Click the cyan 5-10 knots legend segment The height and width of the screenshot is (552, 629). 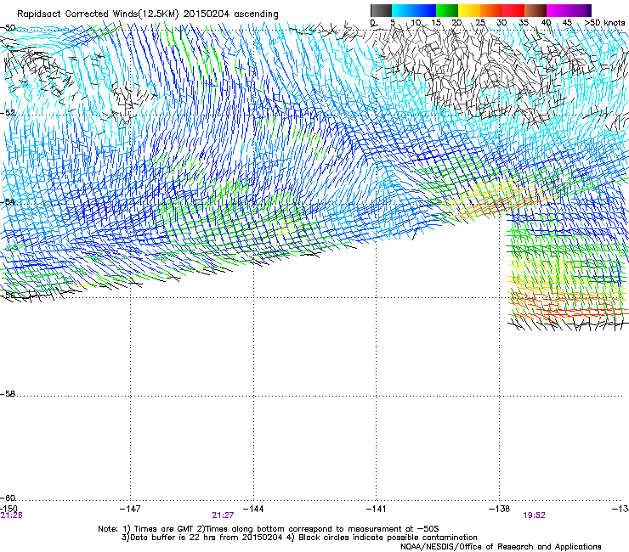click(403, 10)
